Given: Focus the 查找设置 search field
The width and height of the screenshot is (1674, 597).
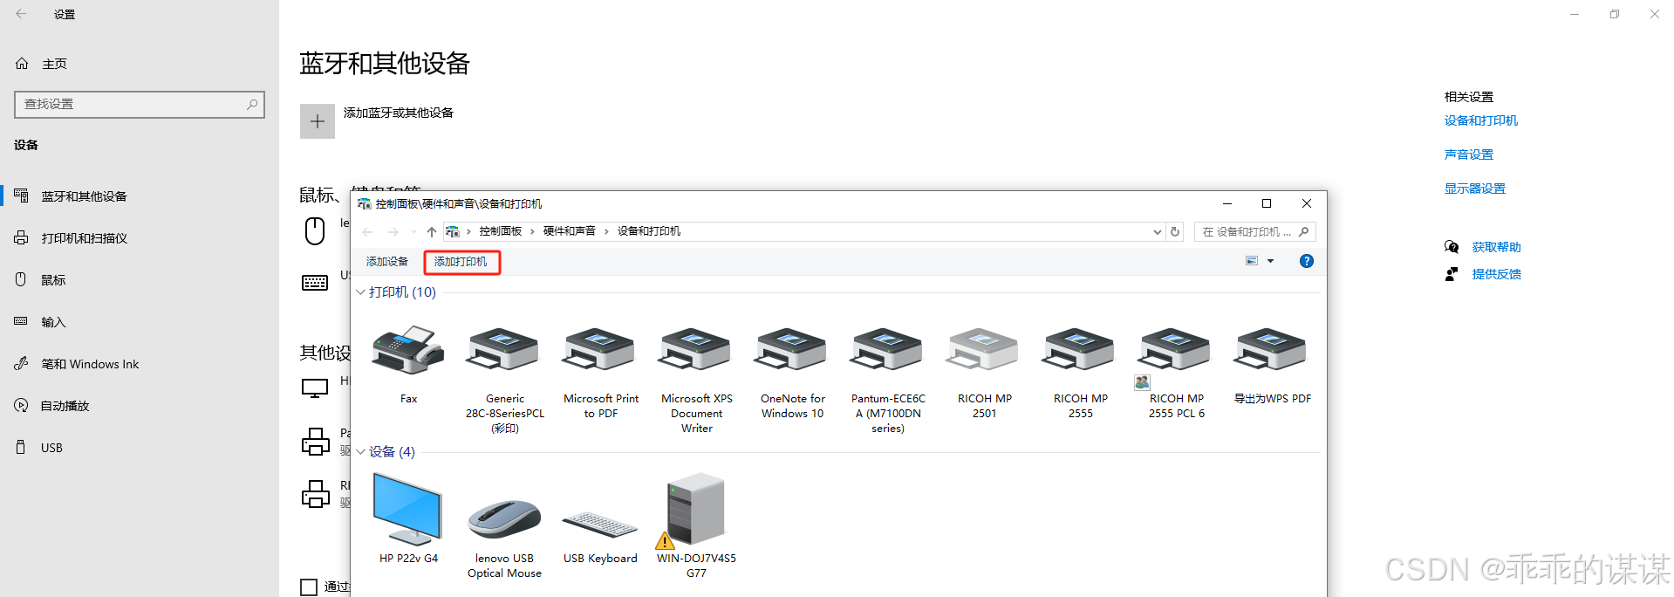Looking at the screenshot, I should (x=140, y=104).
